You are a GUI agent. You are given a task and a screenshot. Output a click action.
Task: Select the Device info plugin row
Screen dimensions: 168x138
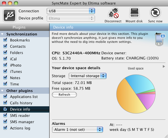tap(25, 109)
